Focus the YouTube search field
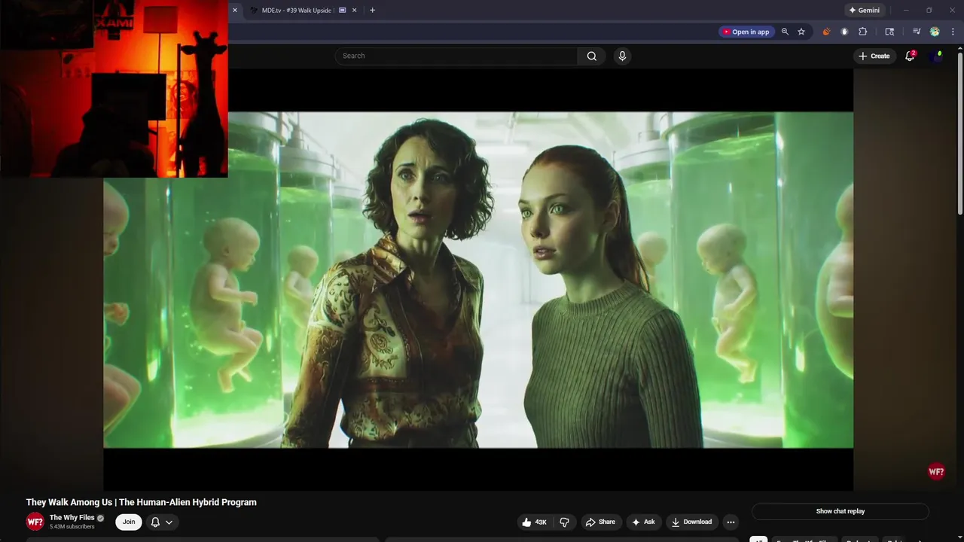The image size is (964, 542). (456, 56)
